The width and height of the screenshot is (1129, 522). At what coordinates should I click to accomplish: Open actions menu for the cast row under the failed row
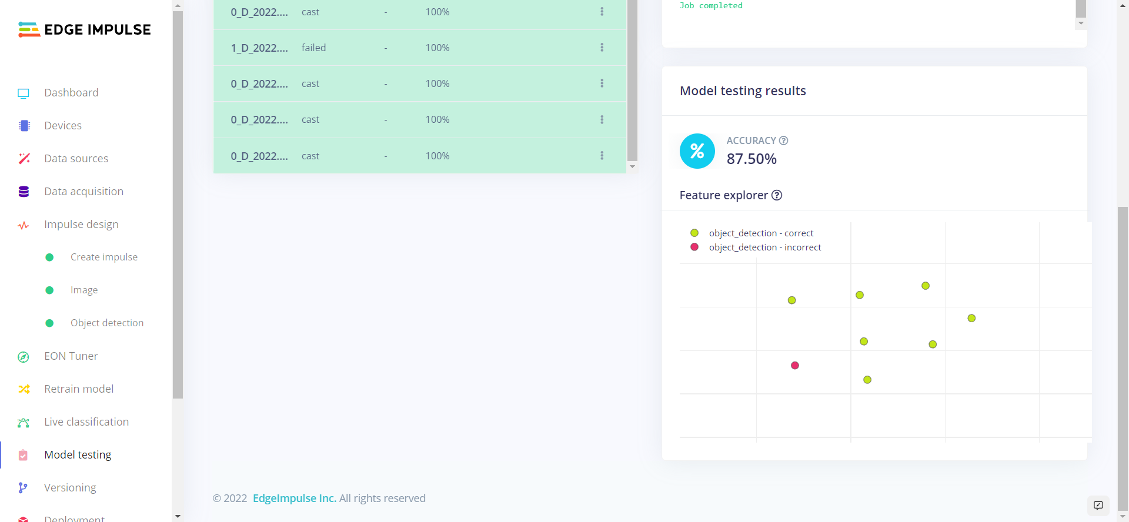(602, 83)
